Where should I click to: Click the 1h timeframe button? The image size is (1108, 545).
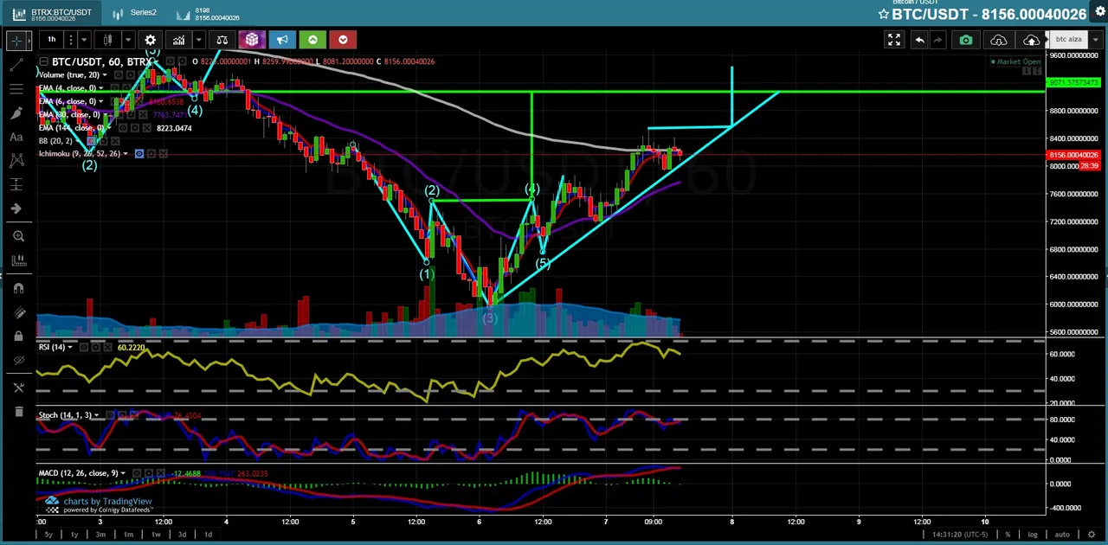tap(51, 40)
